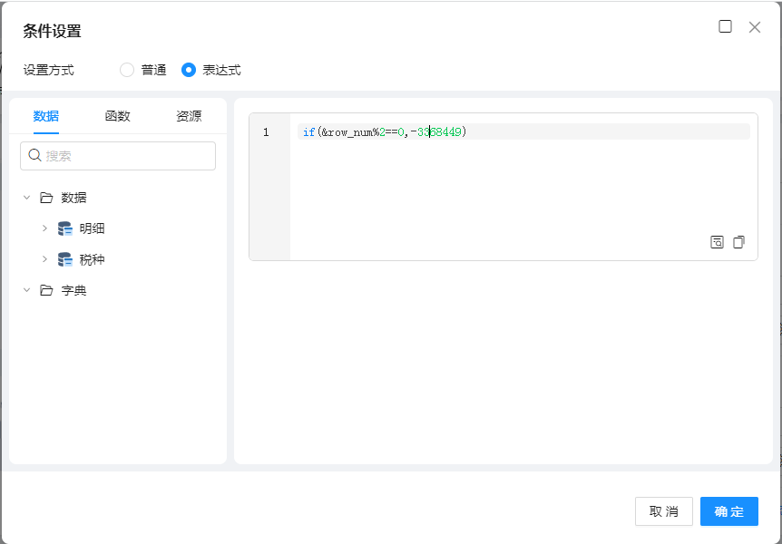Click the 取消 button

663,511
